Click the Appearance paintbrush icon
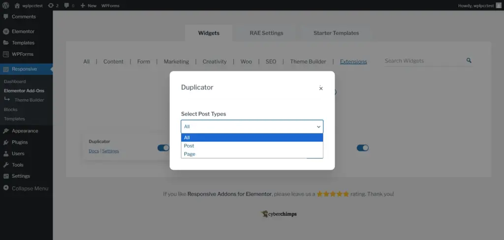The height and width of the screenshot is (240, 504). 6,131
